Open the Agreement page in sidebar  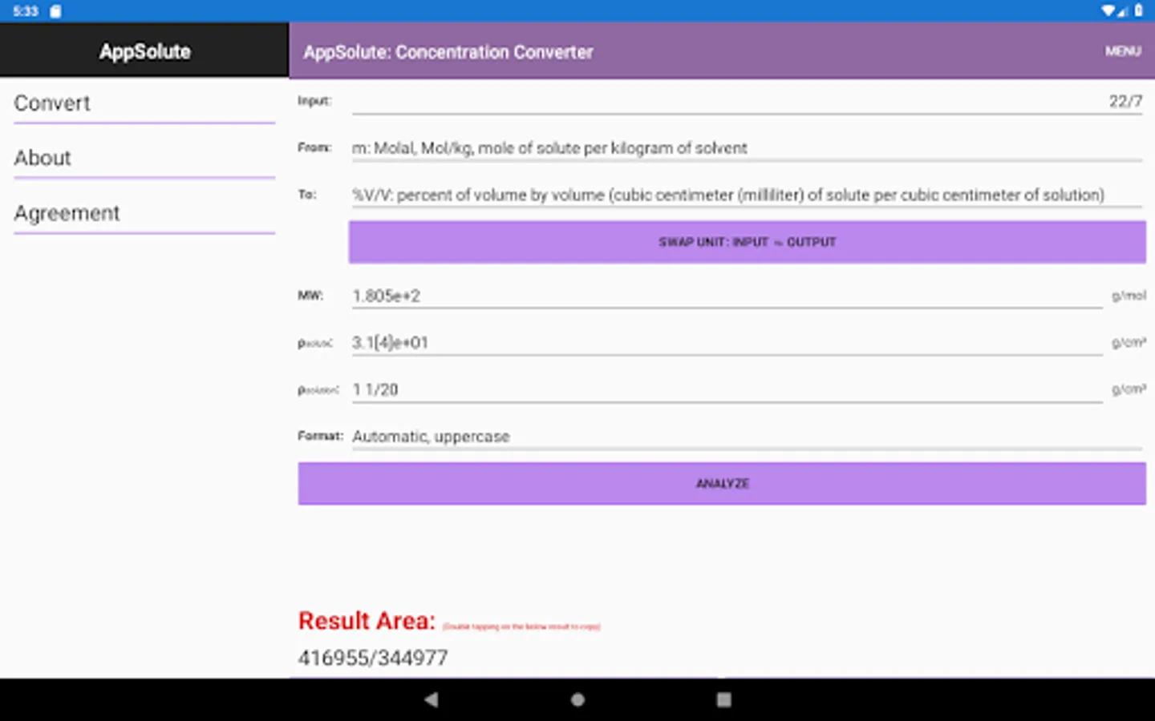tap(144, 213)
